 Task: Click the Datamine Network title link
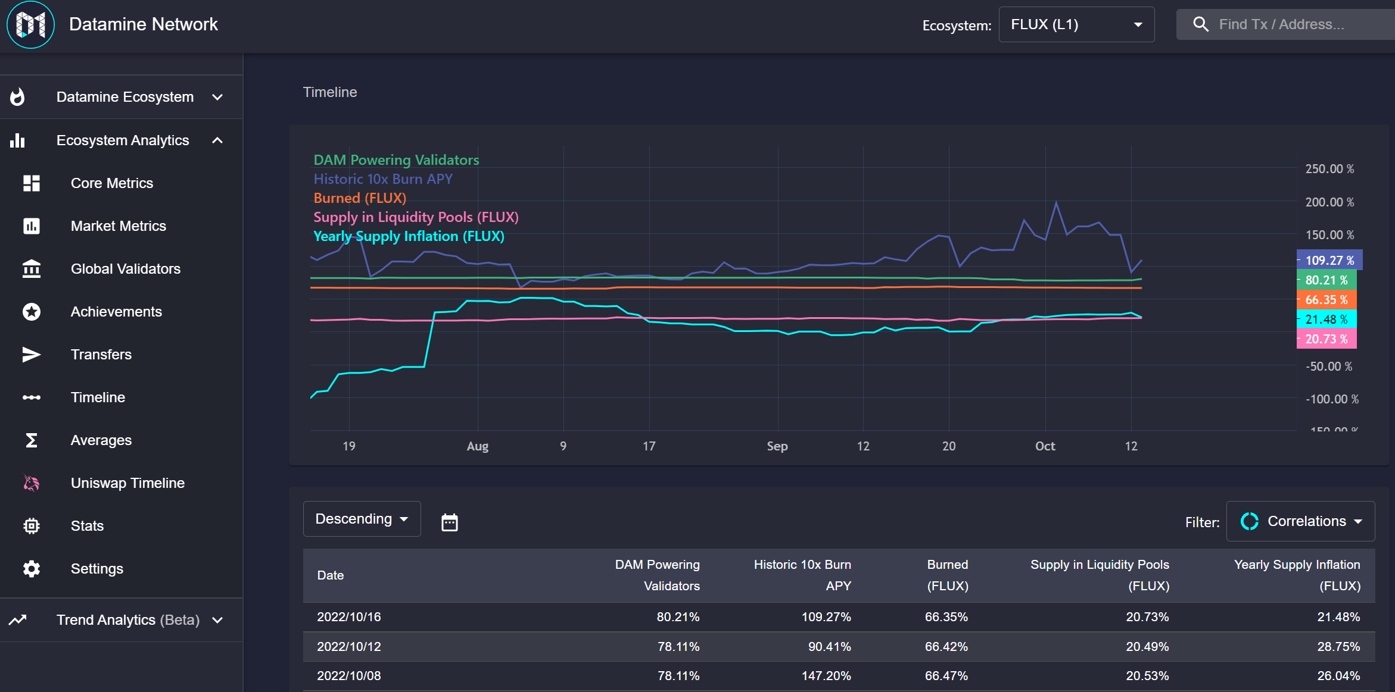tap(144, 24)
